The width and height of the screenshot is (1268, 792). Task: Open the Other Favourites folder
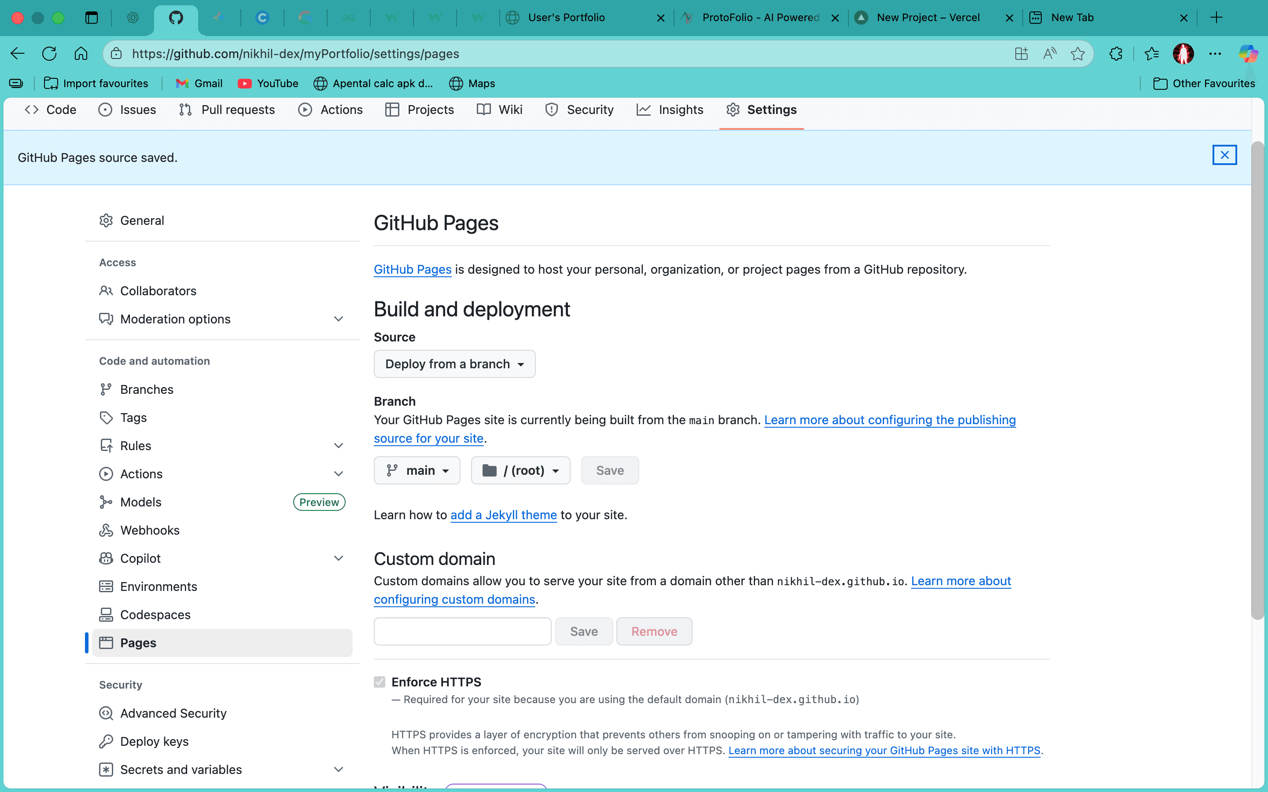(1204, 83)
